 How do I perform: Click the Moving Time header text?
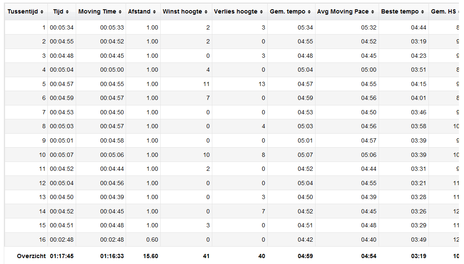[x=97, y=11]
